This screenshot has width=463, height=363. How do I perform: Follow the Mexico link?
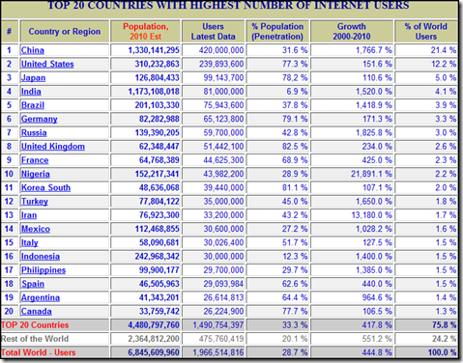(x=36, y=229)
